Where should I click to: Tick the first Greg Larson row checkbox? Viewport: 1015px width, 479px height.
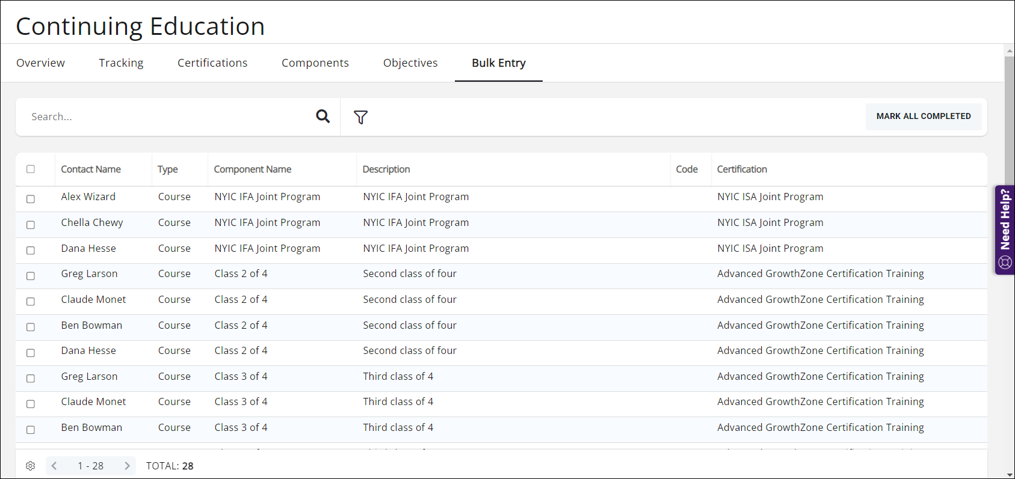(31, 276)
